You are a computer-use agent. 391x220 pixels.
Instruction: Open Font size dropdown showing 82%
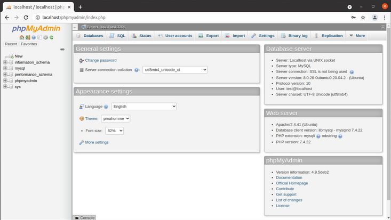(x=114, y=131)
